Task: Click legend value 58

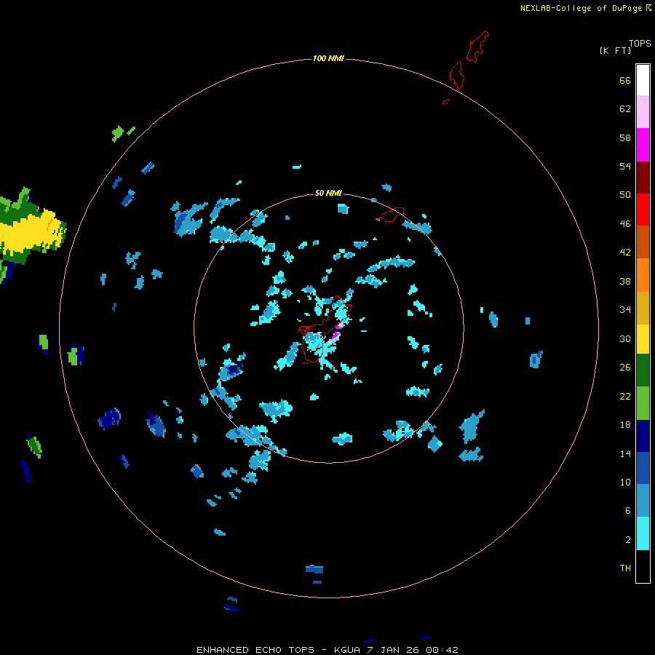Action: coord(625,138)
